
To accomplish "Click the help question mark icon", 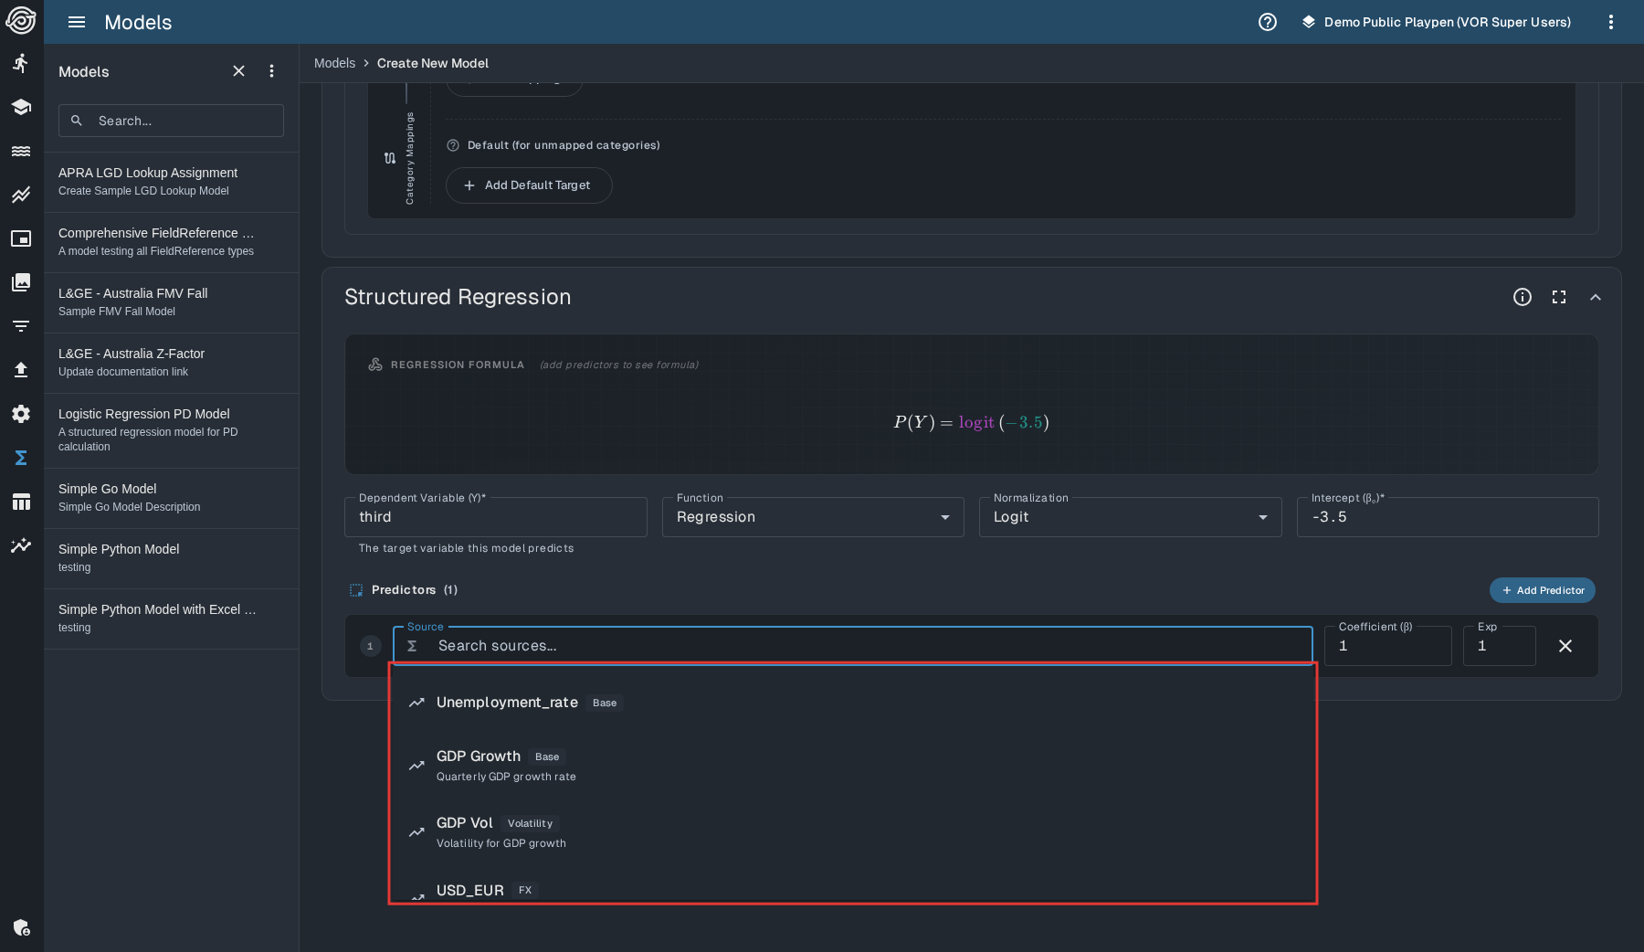I will [x=1268, y=22].
